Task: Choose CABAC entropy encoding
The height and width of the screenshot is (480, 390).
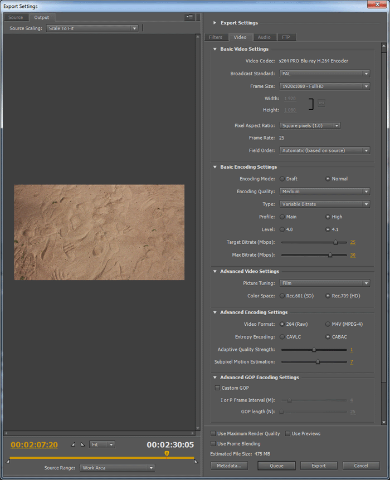Action: 328,337
